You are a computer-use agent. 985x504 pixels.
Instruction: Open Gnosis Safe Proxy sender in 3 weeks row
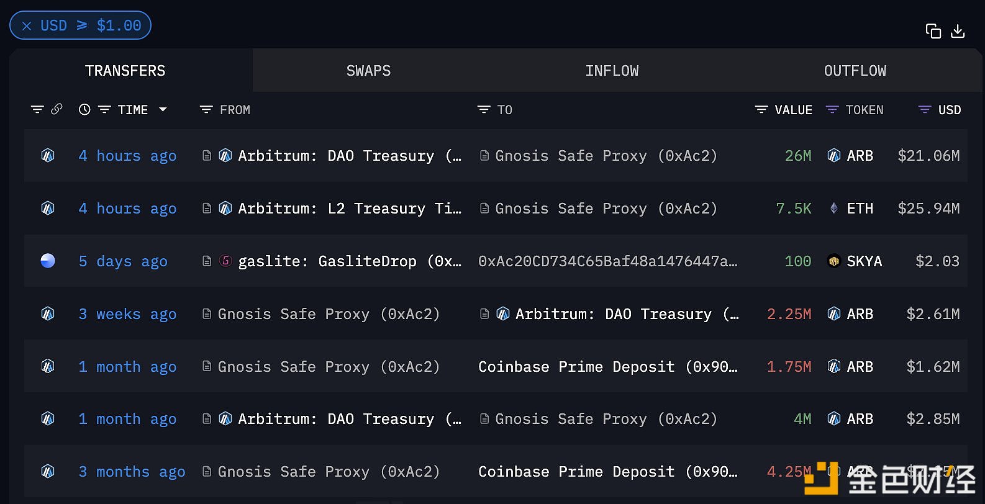[329, 314]
